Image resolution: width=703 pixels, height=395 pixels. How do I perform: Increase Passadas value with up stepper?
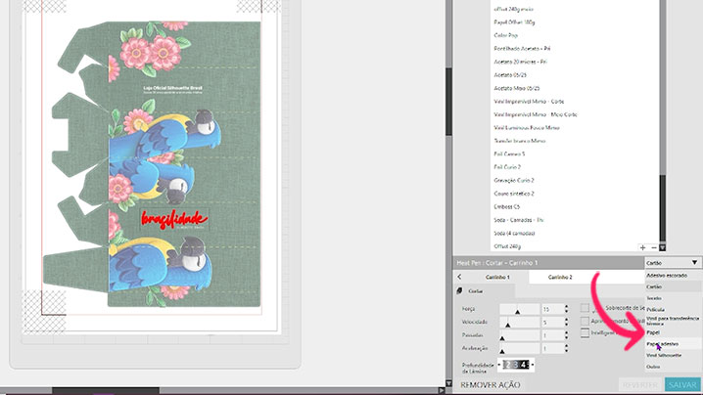[x=566, y=332]
